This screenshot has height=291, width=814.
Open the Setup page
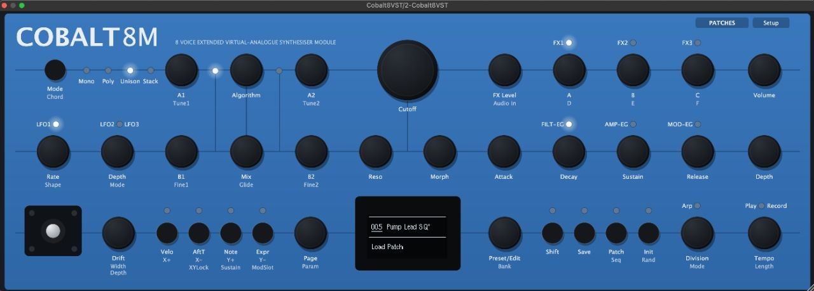(x=771, y=23)
